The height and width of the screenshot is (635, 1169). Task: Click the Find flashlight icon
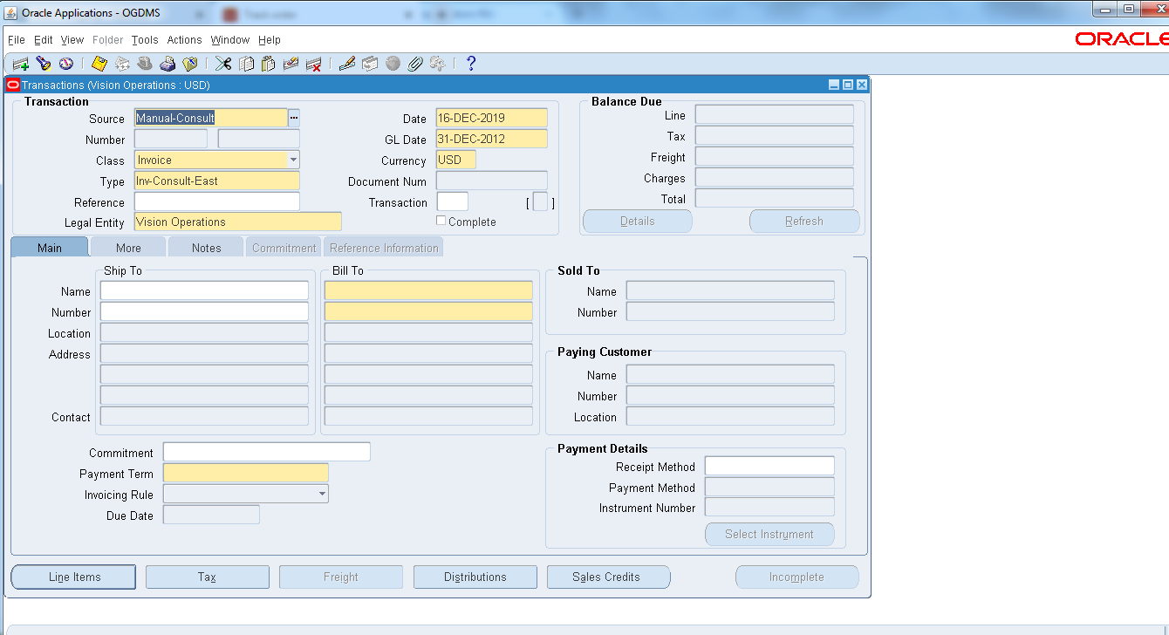[x=44, y=64]
